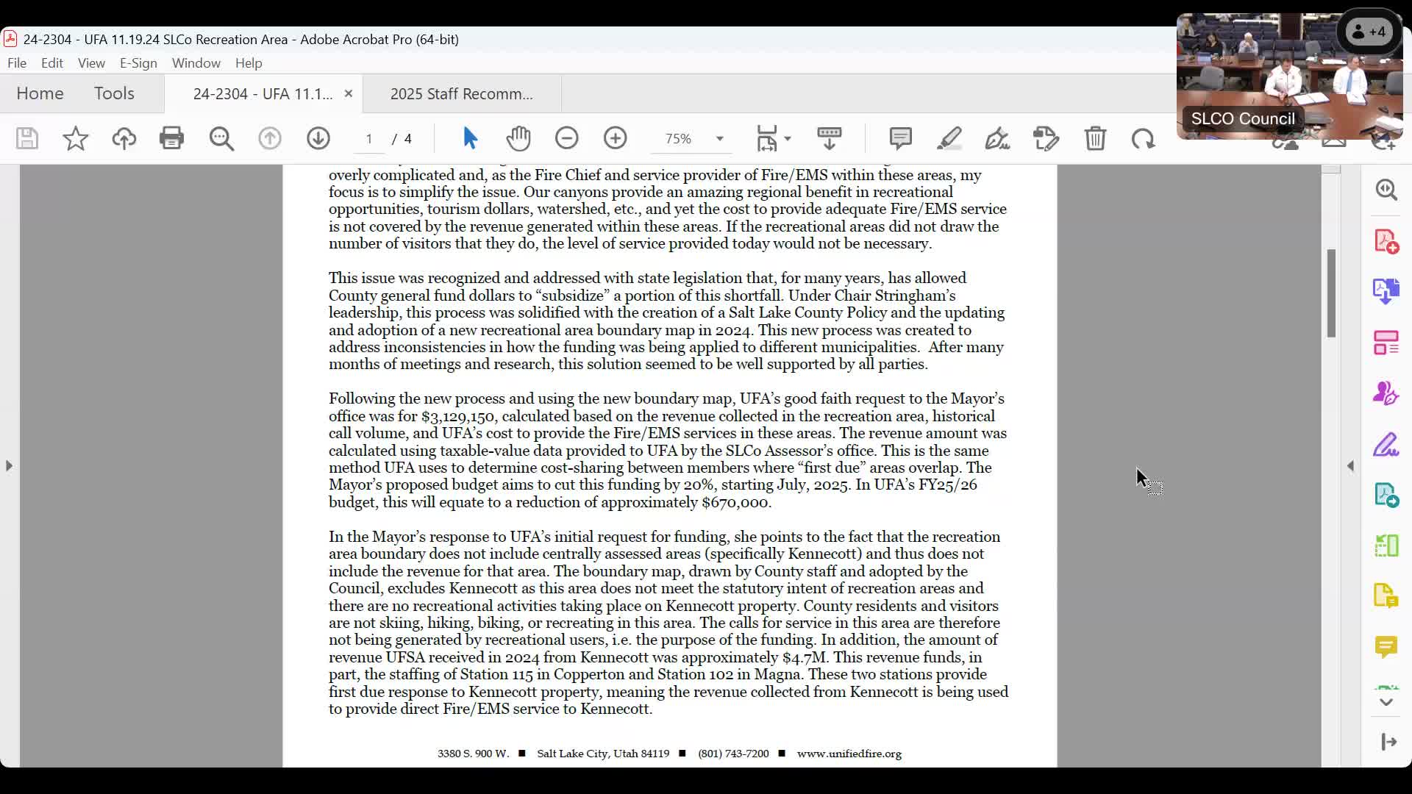
Task: Open the Tools view
Action: coord(114,93)
